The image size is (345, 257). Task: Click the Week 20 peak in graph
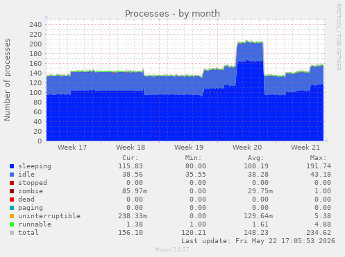coord(250,90)
